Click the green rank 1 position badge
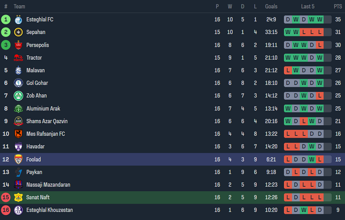Viewport: 345px width, 220px height. click(x=6, y=19)
